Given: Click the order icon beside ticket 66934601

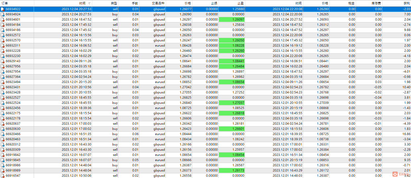Looking at the screenshot, I should pyautogui.click(x=3, y=20).
